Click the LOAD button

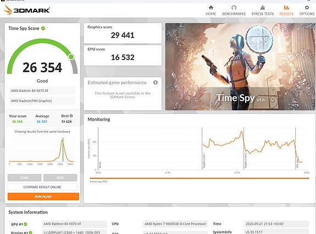24,178
